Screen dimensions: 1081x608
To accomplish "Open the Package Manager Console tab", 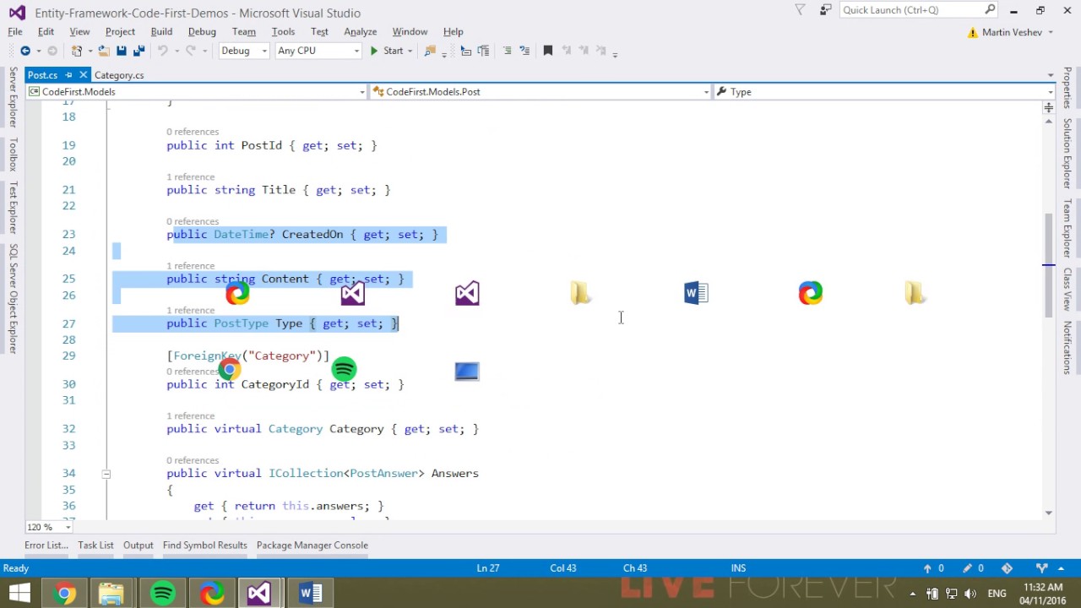I will 312,545.
